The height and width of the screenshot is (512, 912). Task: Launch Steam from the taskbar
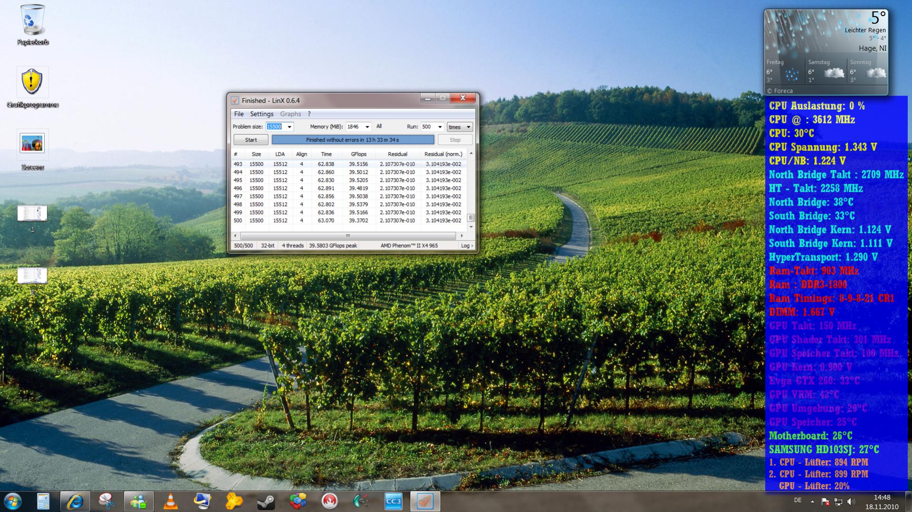point(266,502)
